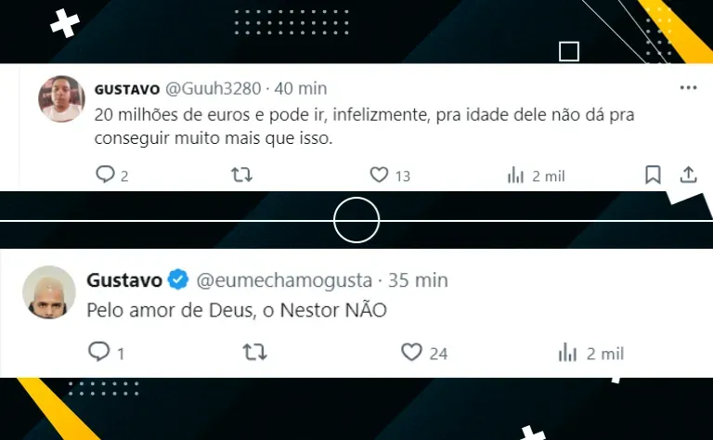The width and height of the screenshot is (713, 440).
Task: Open the 35 min timestamp link
Action: click(418, 280)
